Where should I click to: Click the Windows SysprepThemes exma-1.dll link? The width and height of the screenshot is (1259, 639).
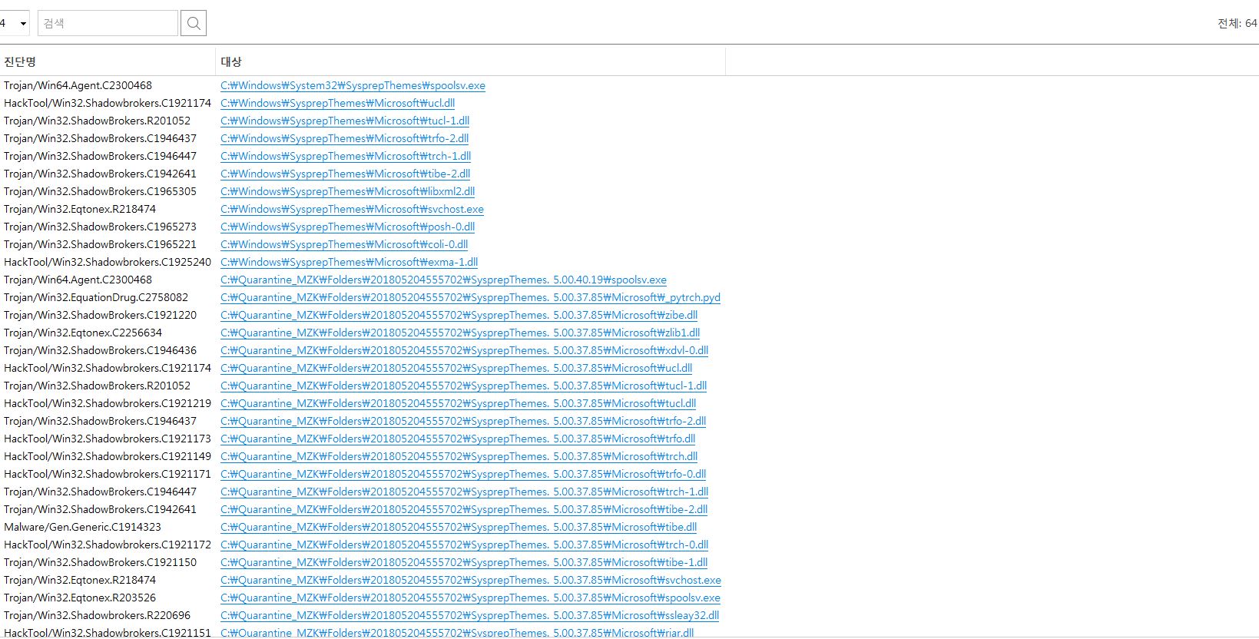pos(349,262)
